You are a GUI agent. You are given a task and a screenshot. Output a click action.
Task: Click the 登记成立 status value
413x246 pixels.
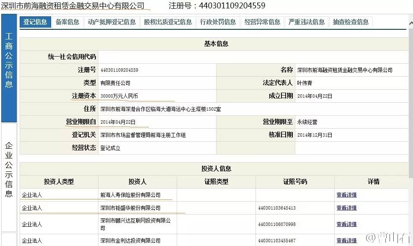[x=110, y=148]
